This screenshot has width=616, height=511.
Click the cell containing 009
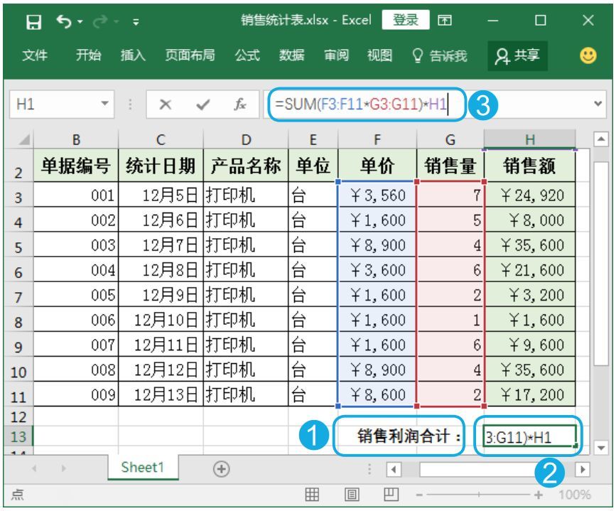(x=76, y=394)
